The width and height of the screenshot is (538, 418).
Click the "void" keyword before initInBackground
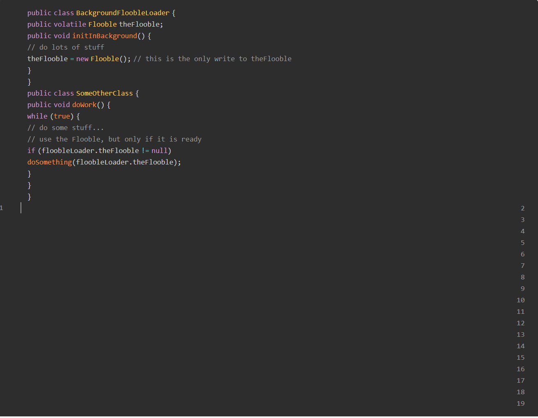click(62, 36)
